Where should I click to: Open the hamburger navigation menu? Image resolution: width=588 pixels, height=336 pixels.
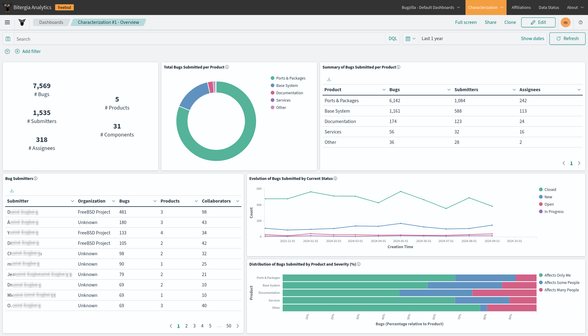[x=7, y=22]
